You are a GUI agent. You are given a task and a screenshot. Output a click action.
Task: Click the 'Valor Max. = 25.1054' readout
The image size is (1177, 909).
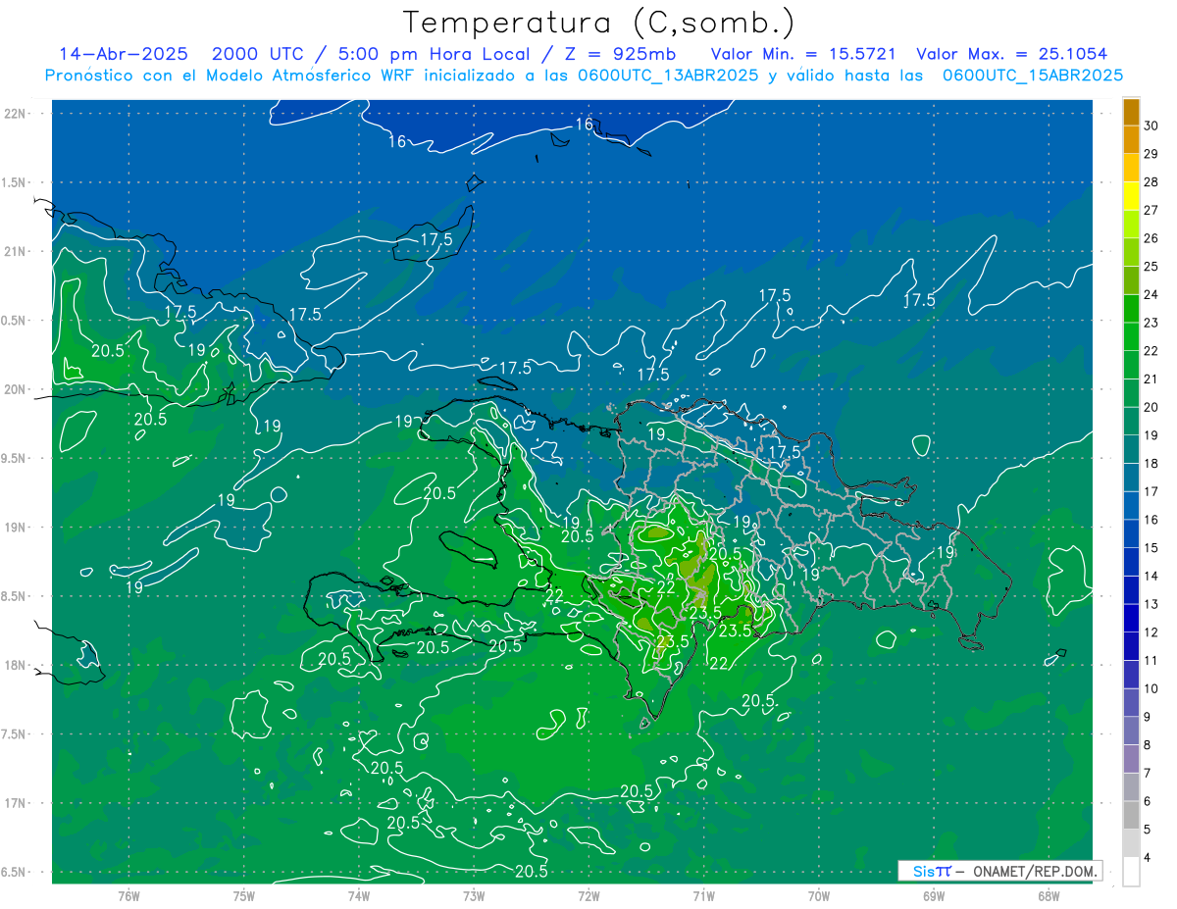point(1011,54)
